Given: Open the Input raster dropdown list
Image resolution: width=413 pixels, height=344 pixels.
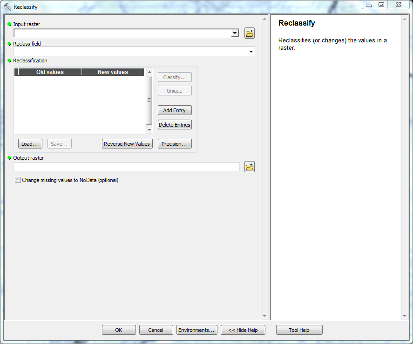Looking at the screenshot, I should [x=235, y=34].
